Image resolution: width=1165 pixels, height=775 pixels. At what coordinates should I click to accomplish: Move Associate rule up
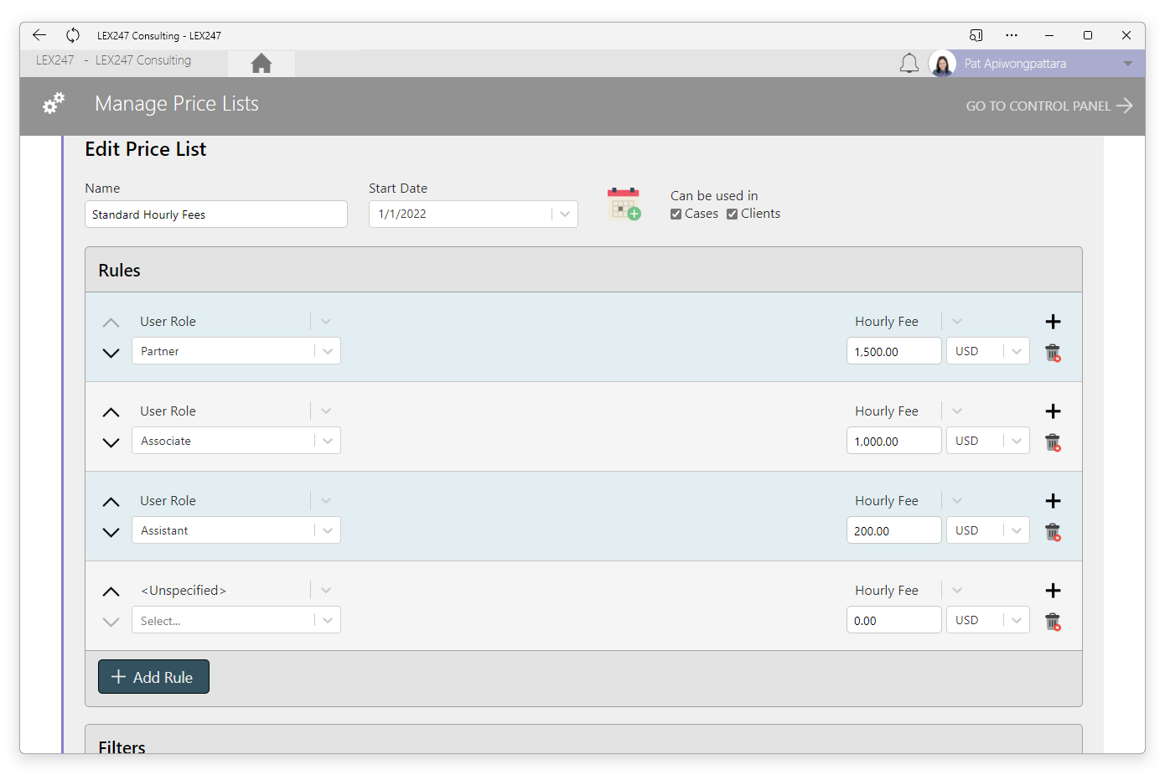tap(111, 412)
